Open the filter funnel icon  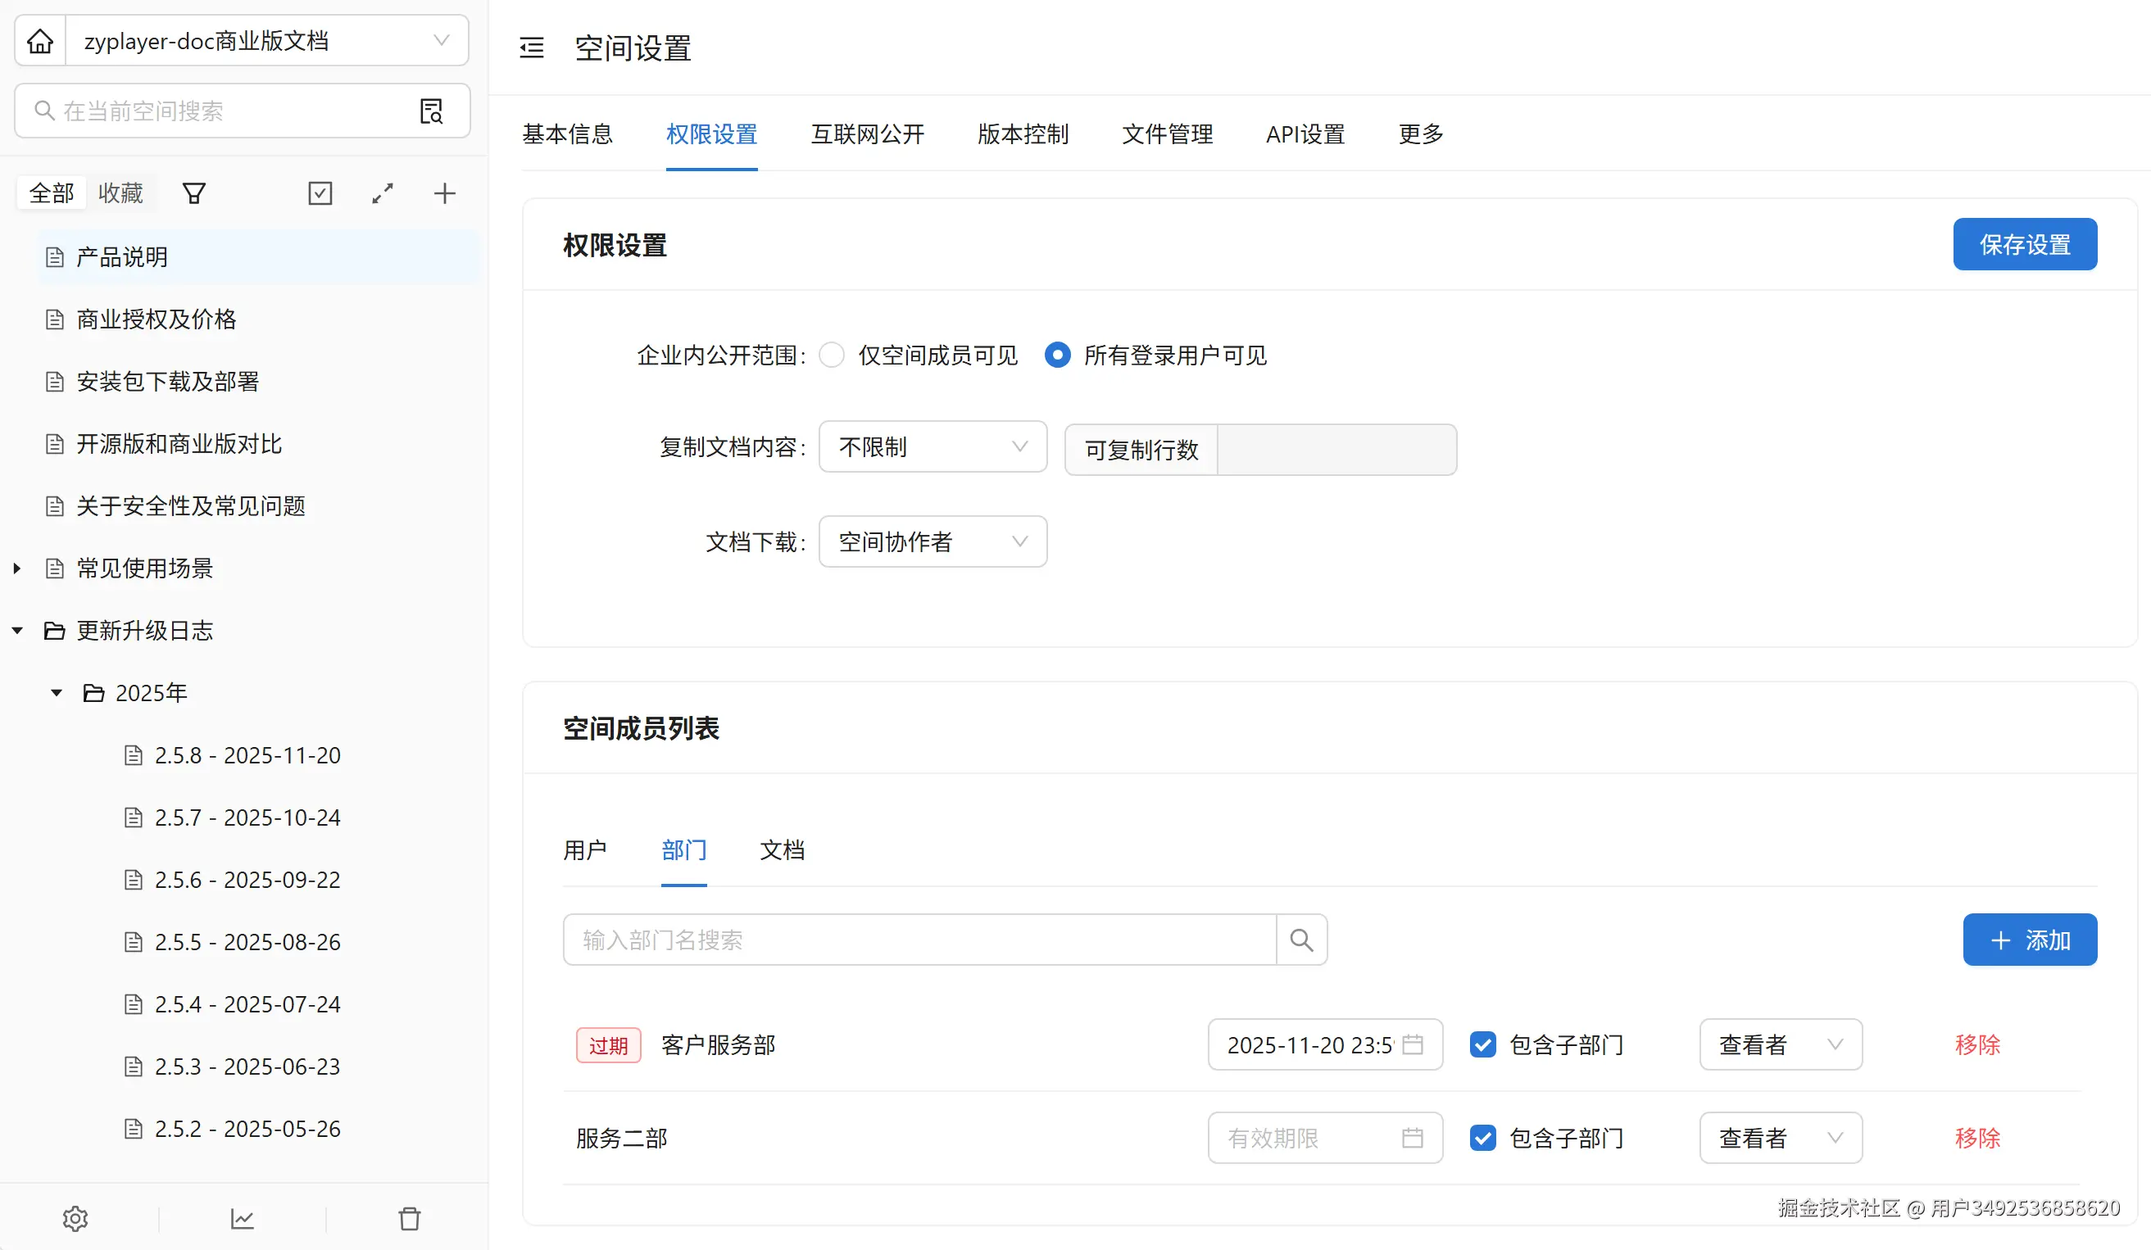pos(193,193)
